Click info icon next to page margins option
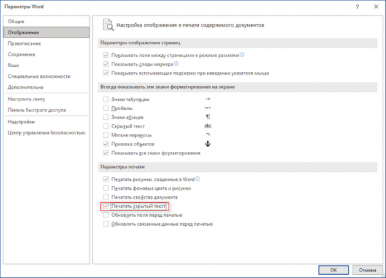386x278 pixels. click(242, 55)
